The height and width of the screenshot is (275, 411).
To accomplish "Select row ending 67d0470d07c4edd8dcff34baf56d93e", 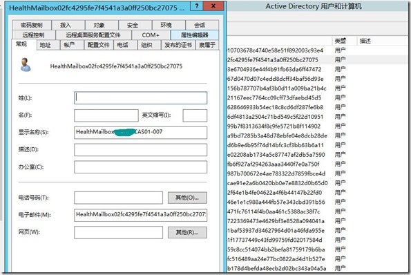I will (x=317, y=79).
